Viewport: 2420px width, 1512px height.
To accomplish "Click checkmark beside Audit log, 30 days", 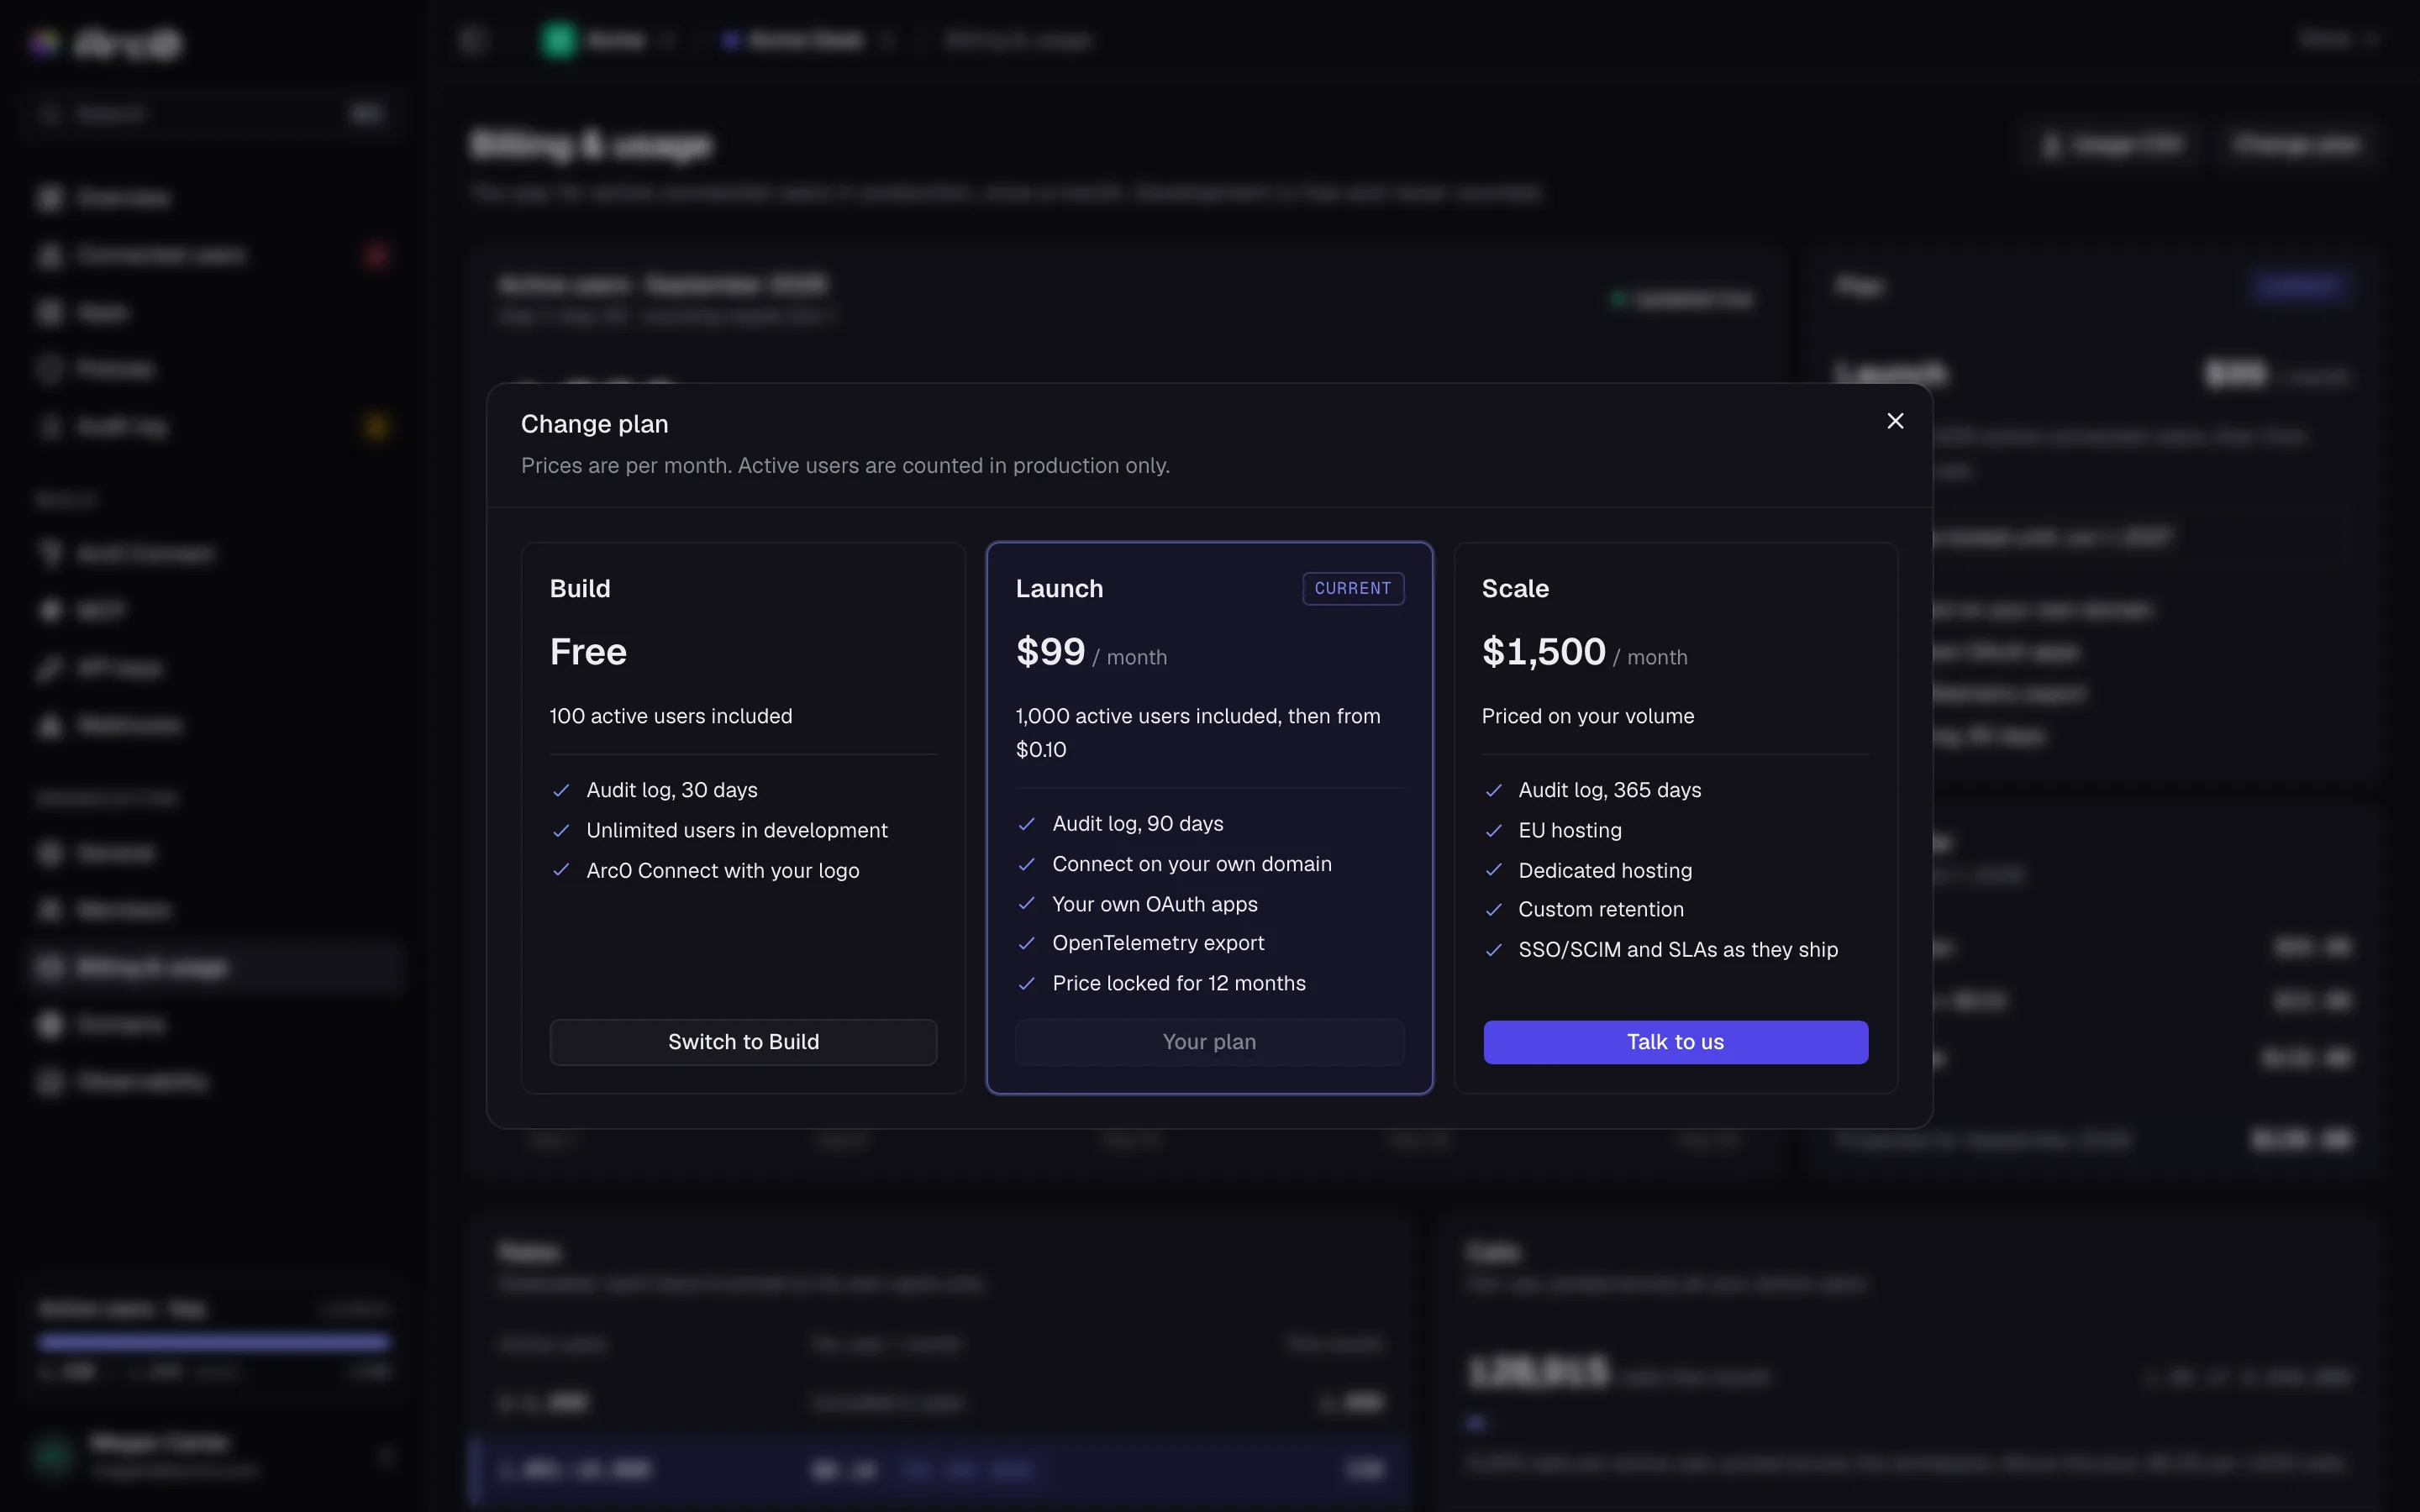I will 561,790.
